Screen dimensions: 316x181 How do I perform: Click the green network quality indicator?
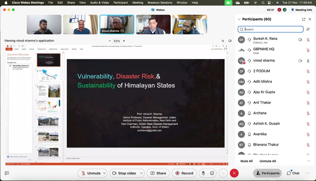point(285,10)
